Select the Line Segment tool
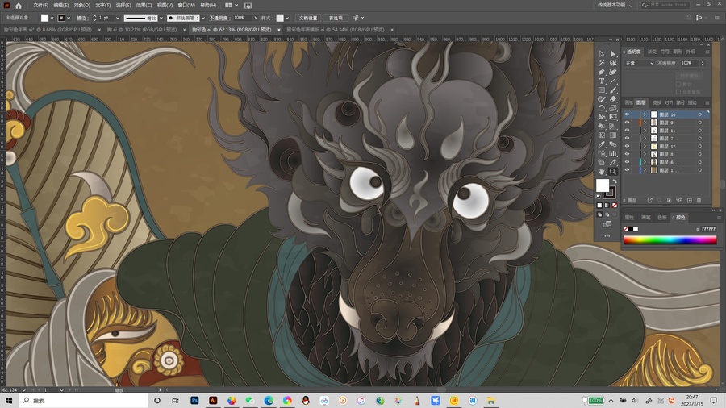 point(613,81)
